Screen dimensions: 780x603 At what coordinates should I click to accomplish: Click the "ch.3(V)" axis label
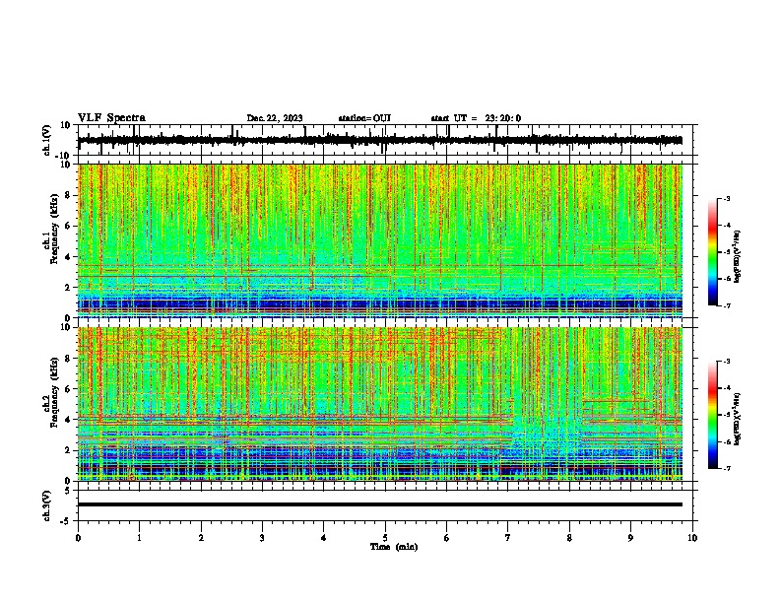tap(47, 505)
